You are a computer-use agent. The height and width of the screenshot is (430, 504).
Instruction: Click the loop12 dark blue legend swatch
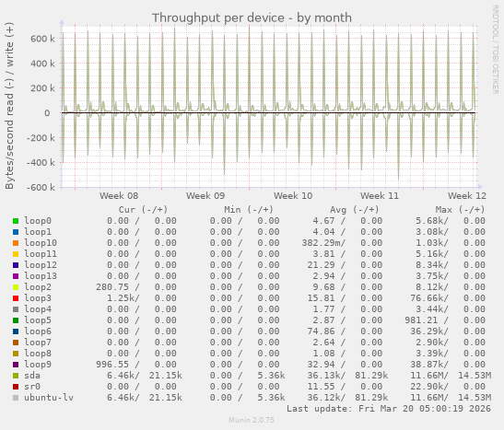tap(16, 265)
